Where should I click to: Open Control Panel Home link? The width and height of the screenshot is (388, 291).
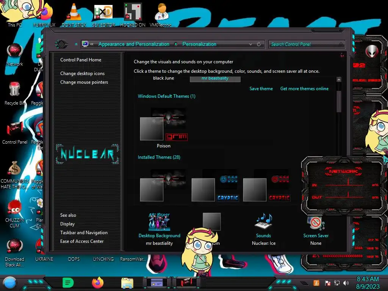tap(81, 60)
